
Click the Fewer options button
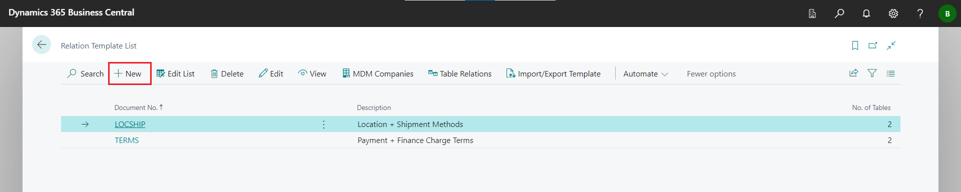[711, 73]
